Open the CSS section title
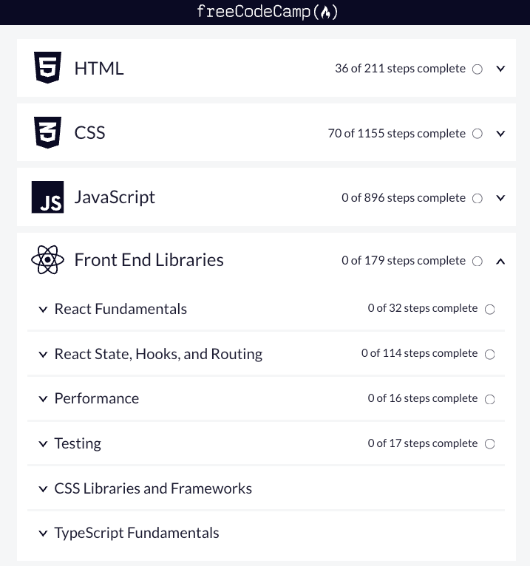The image size is (530, 566). tap(89, 132)
